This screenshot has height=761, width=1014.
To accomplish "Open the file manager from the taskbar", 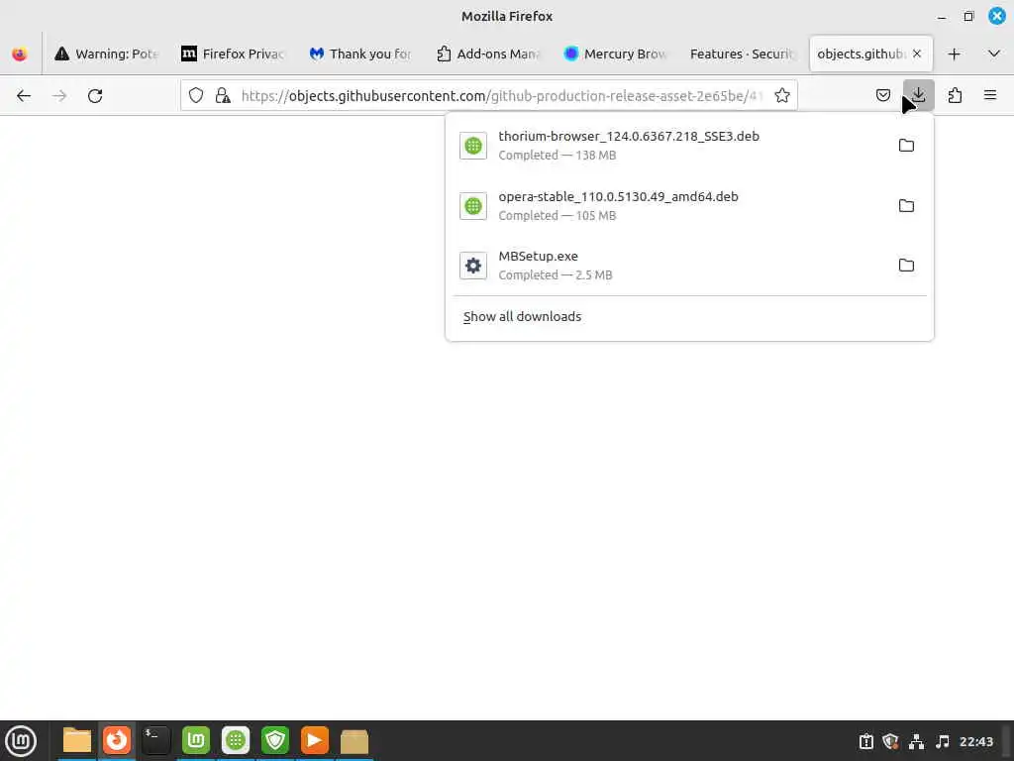I will (x=77, y=740).
